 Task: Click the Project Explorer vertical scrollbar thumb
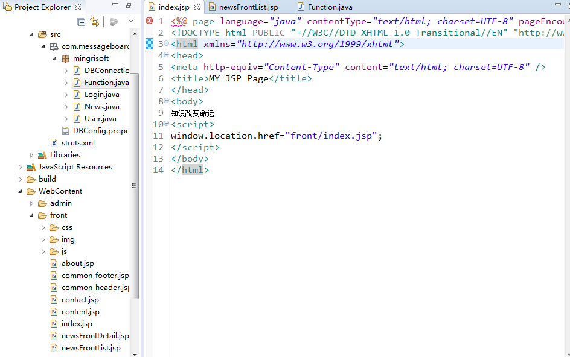click(135, 186)
